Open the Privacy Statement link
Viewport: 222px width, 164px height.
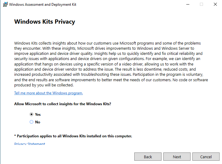coord(30,144)
